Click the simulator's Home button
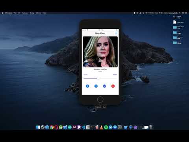This screenshot has height=142, width=189. tap(100, 99)
